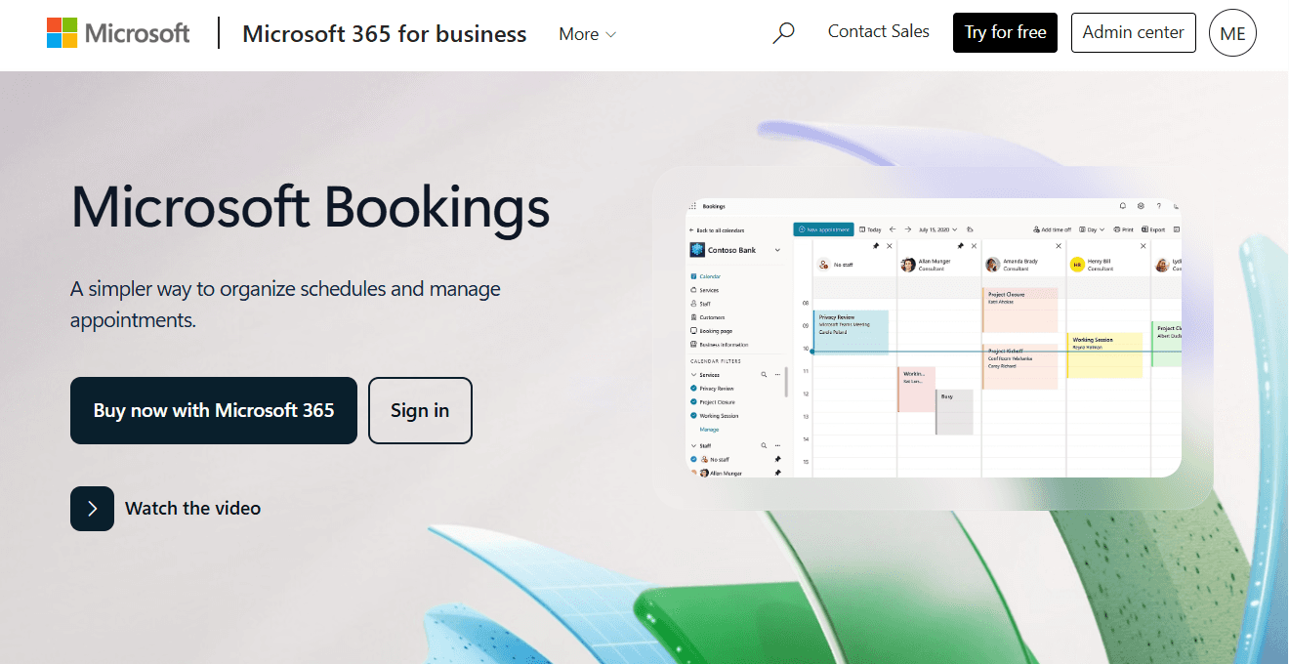This screenshot has height=664, width=1289.
Task: Close the Amanda Brady calendar column
Action: tap(1059, 246)
